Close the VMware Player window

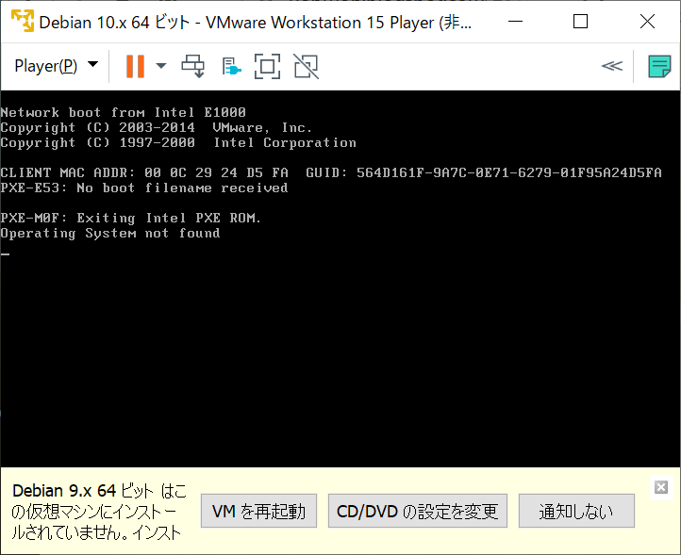tap(647, 22)
